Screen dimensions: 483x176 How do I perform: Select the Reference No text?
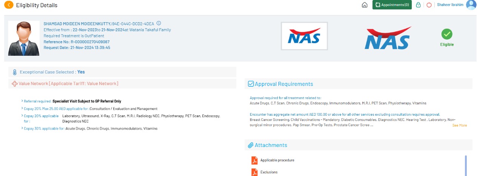pos(77,42)
